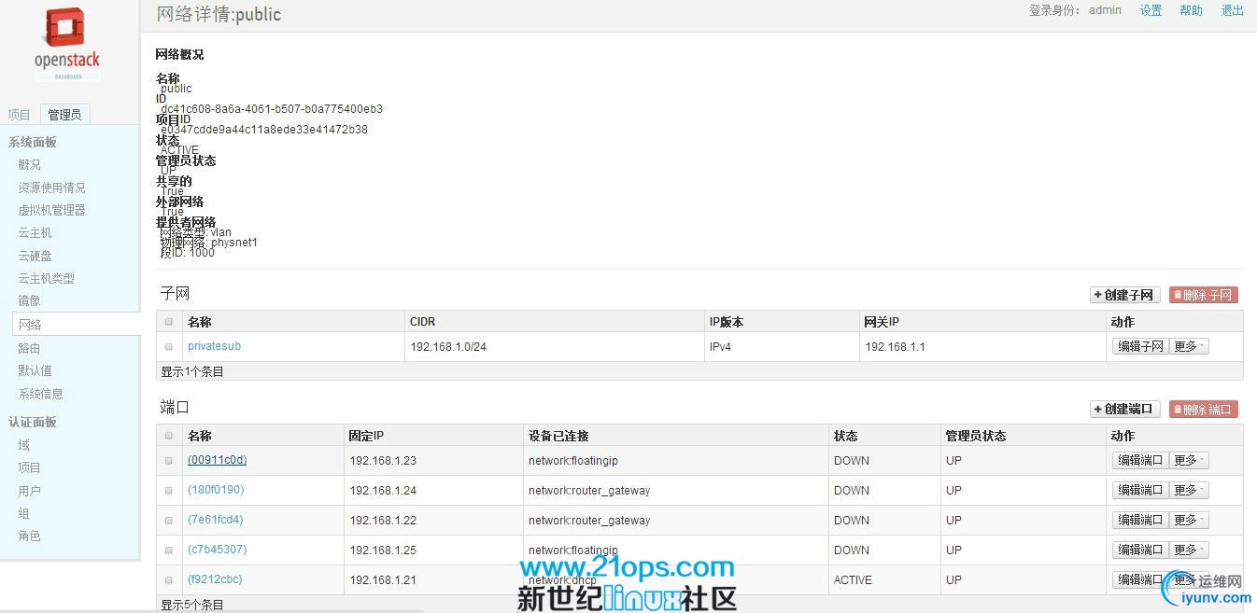This screenshot has width=1257, height=613.
Task: Check the privatesub subnet row checkbox
Action: (169, 346)
